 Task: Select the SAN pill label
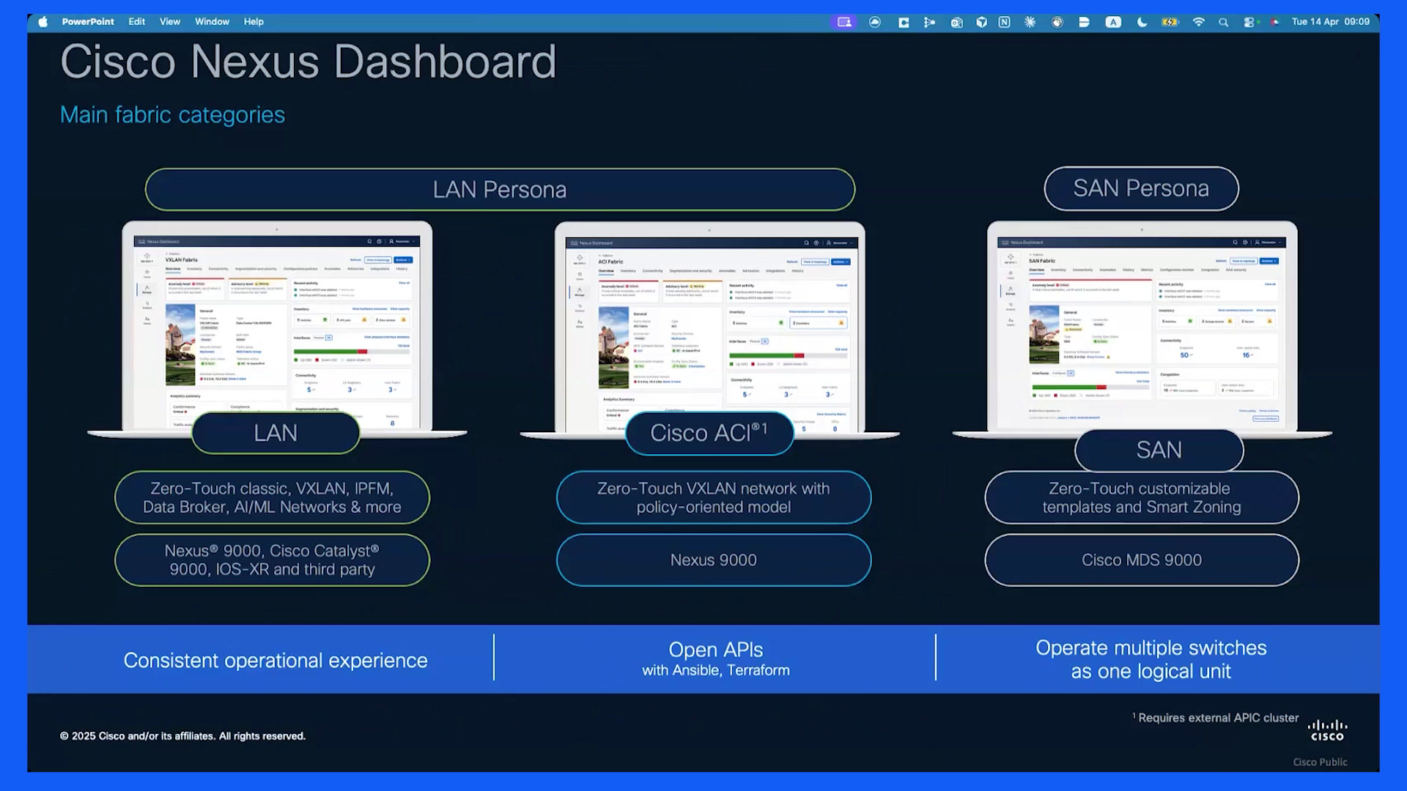pyautogui.click(x=1159, y=450)
